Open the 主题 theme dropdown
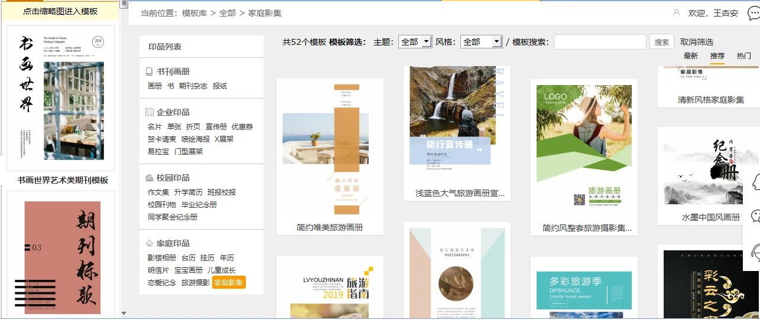Viewport: 760px width, 320px height. pyautogui.click(x=415, y=42)
